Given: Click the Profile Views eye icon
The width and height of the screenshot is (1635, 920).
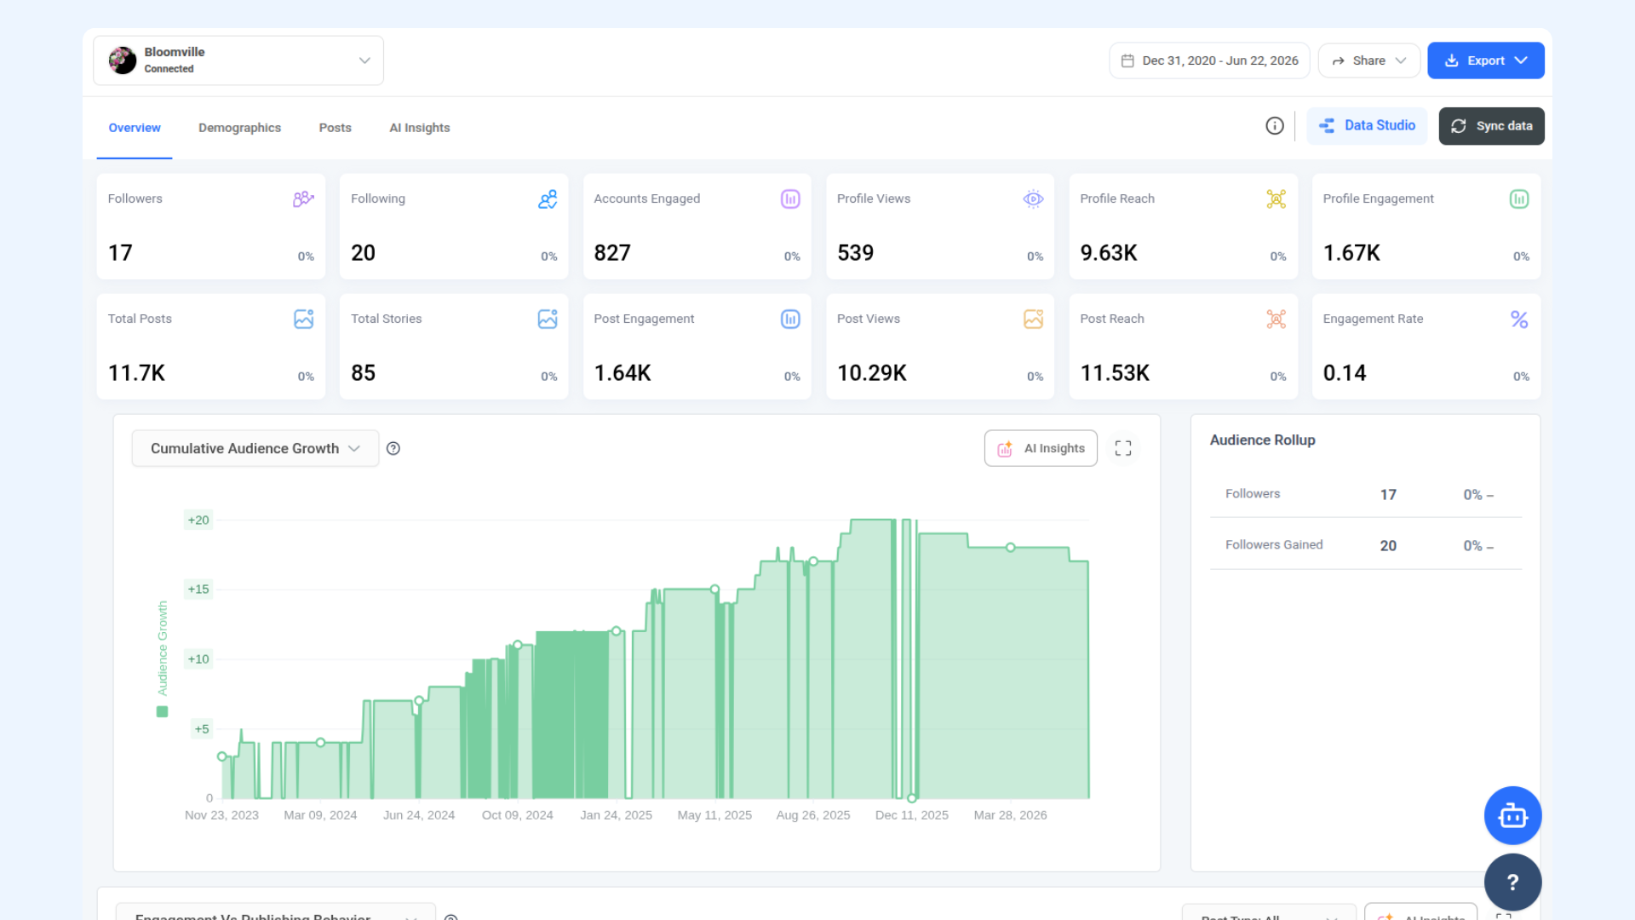Looking at the screenshot, I should [x=1033, y=199].
